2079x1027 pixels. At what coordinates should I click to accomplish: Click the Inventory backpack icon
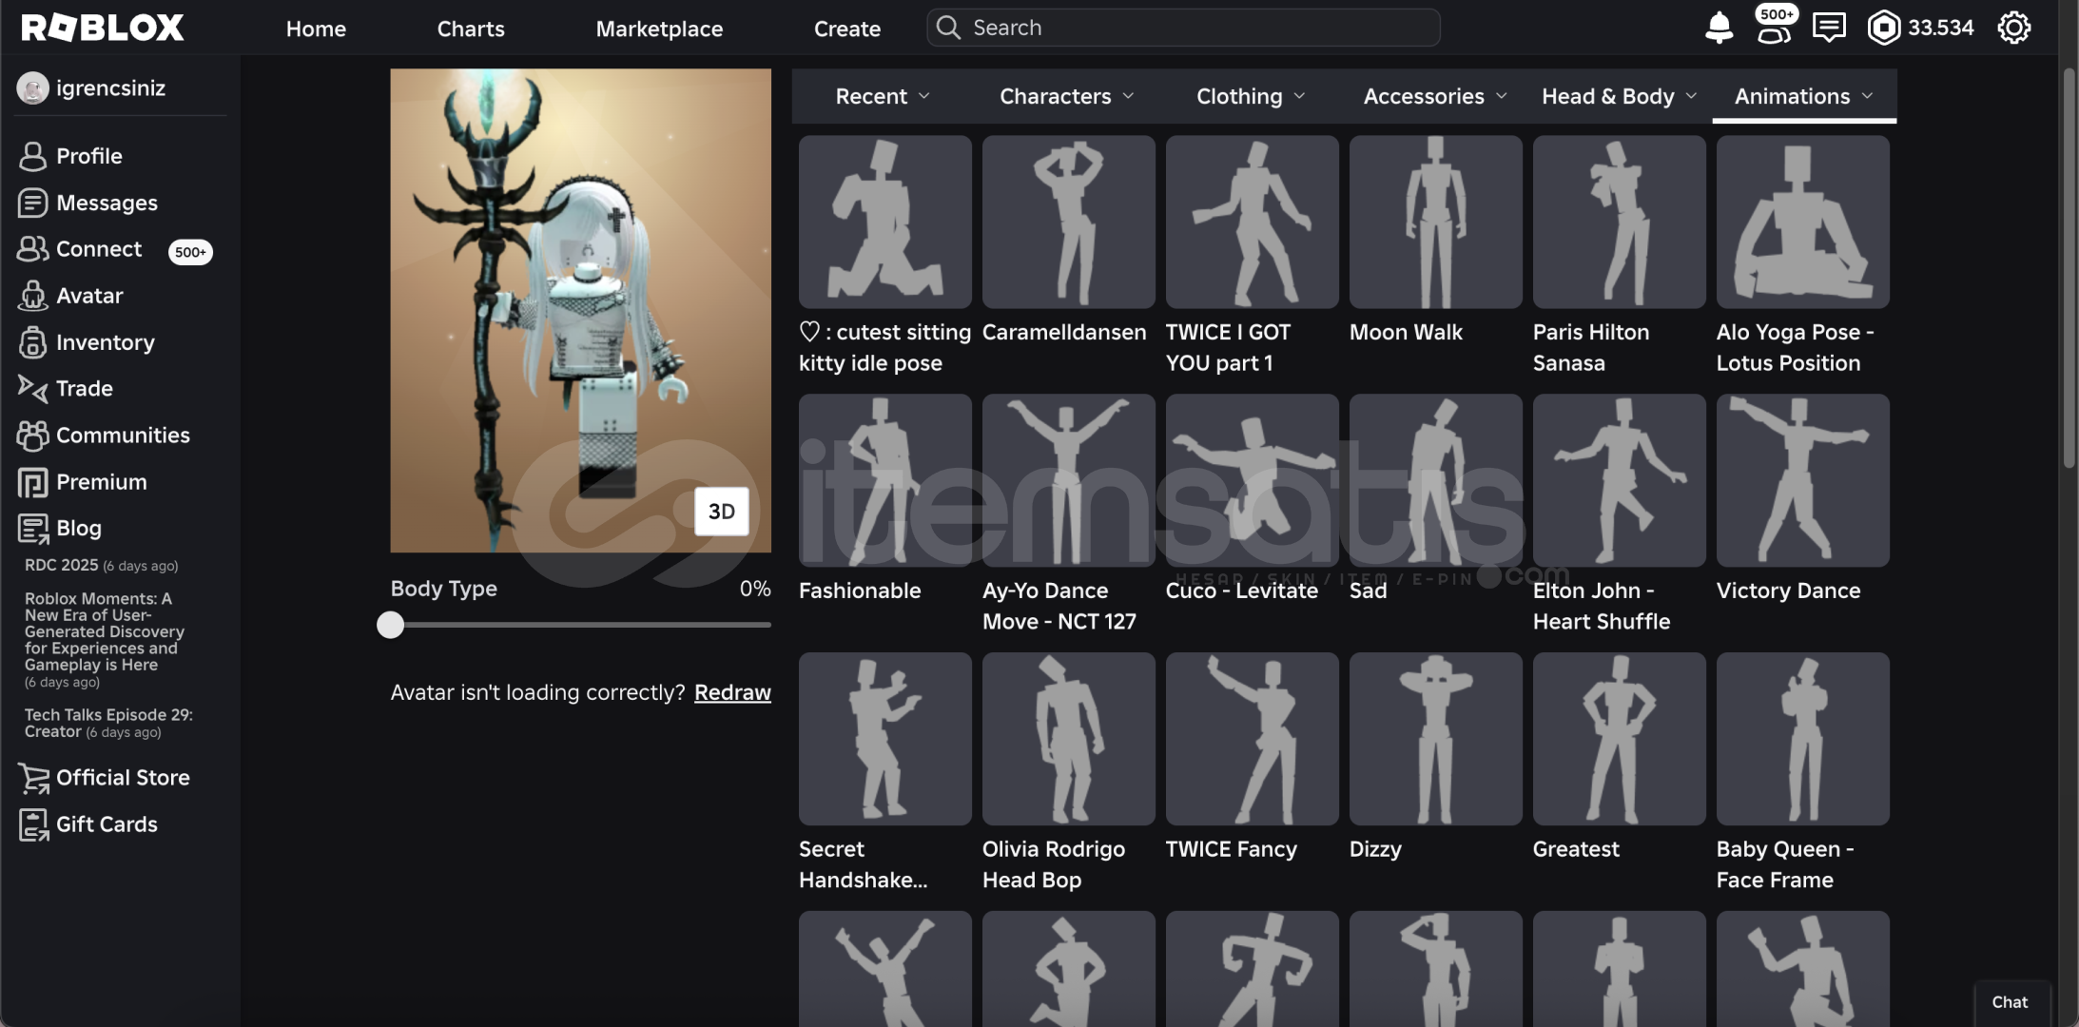tap(32, 342)
